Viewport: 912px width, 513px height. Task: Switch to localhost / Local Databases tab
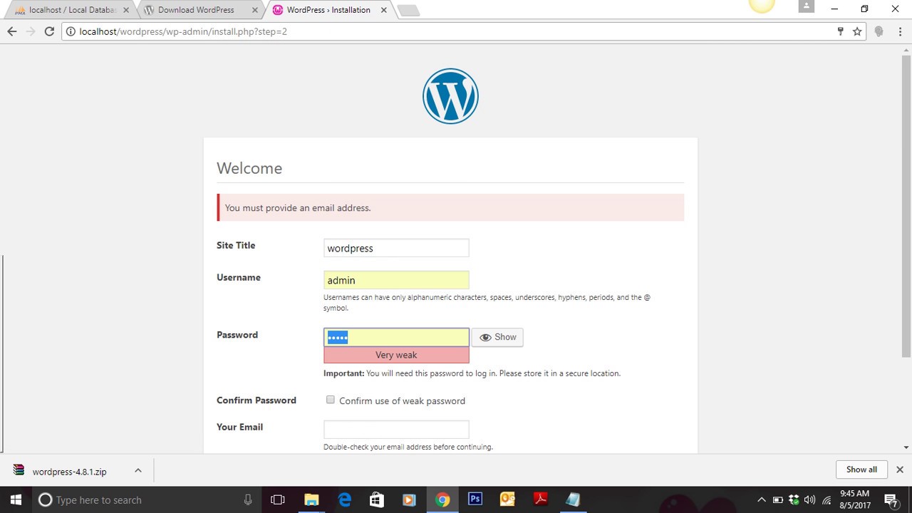pos(71,10)
